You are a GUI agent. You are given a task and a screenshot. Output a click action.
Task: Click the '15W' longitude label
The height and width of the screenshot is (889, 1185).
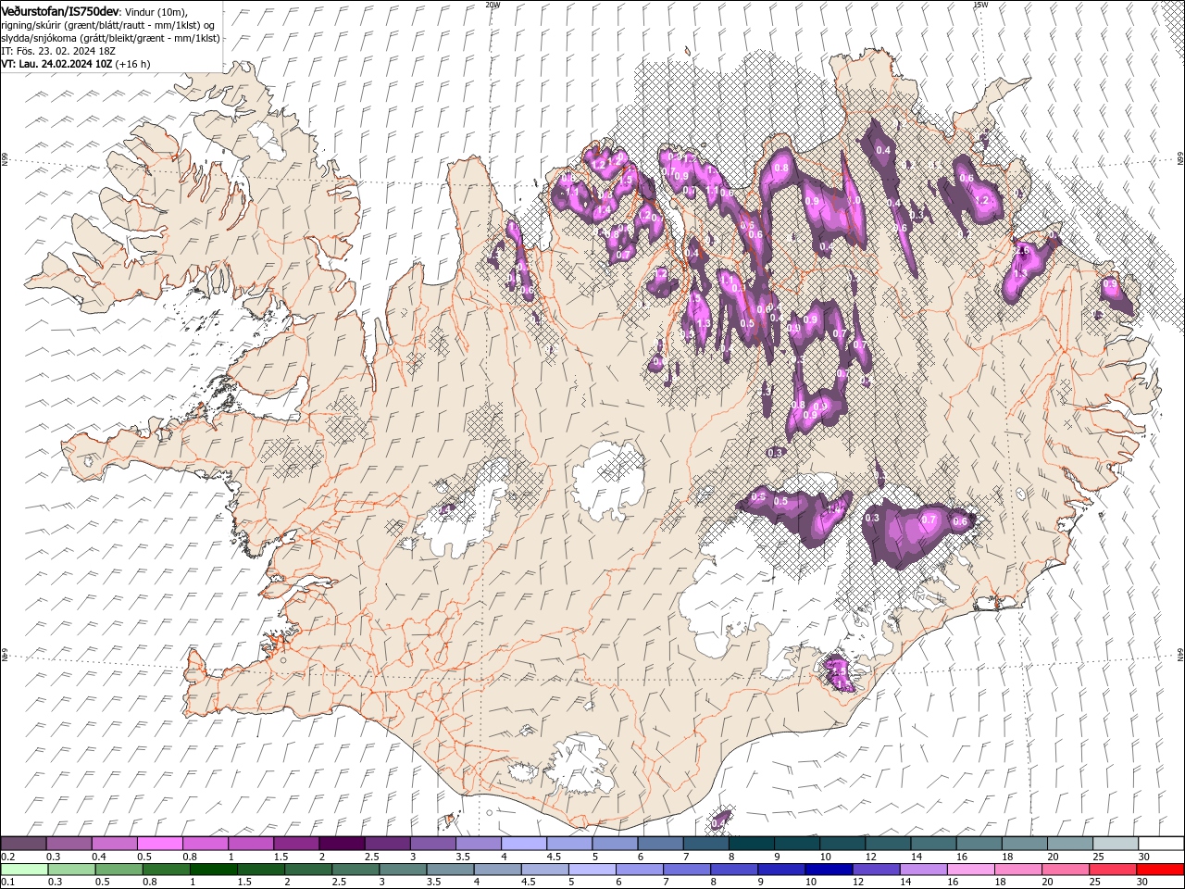click(x=980, y=5)
